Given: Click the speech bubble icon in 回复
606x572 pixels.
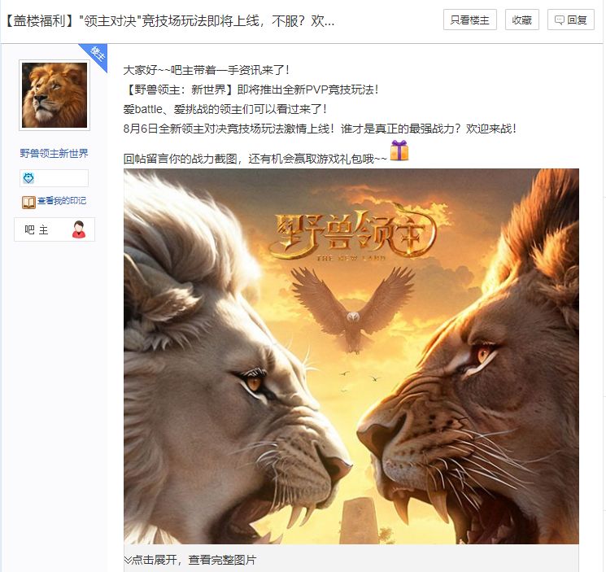Looking at the screenshot, I should (560, 20).
